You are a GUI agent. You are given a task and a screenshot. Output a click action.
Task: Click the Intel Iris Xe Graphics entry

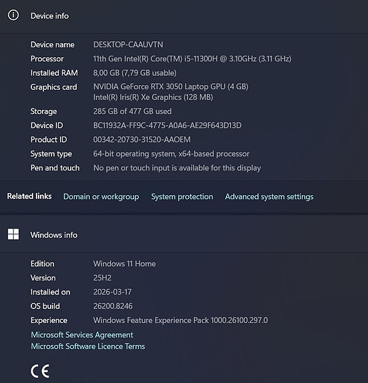[x=153, y=97]
